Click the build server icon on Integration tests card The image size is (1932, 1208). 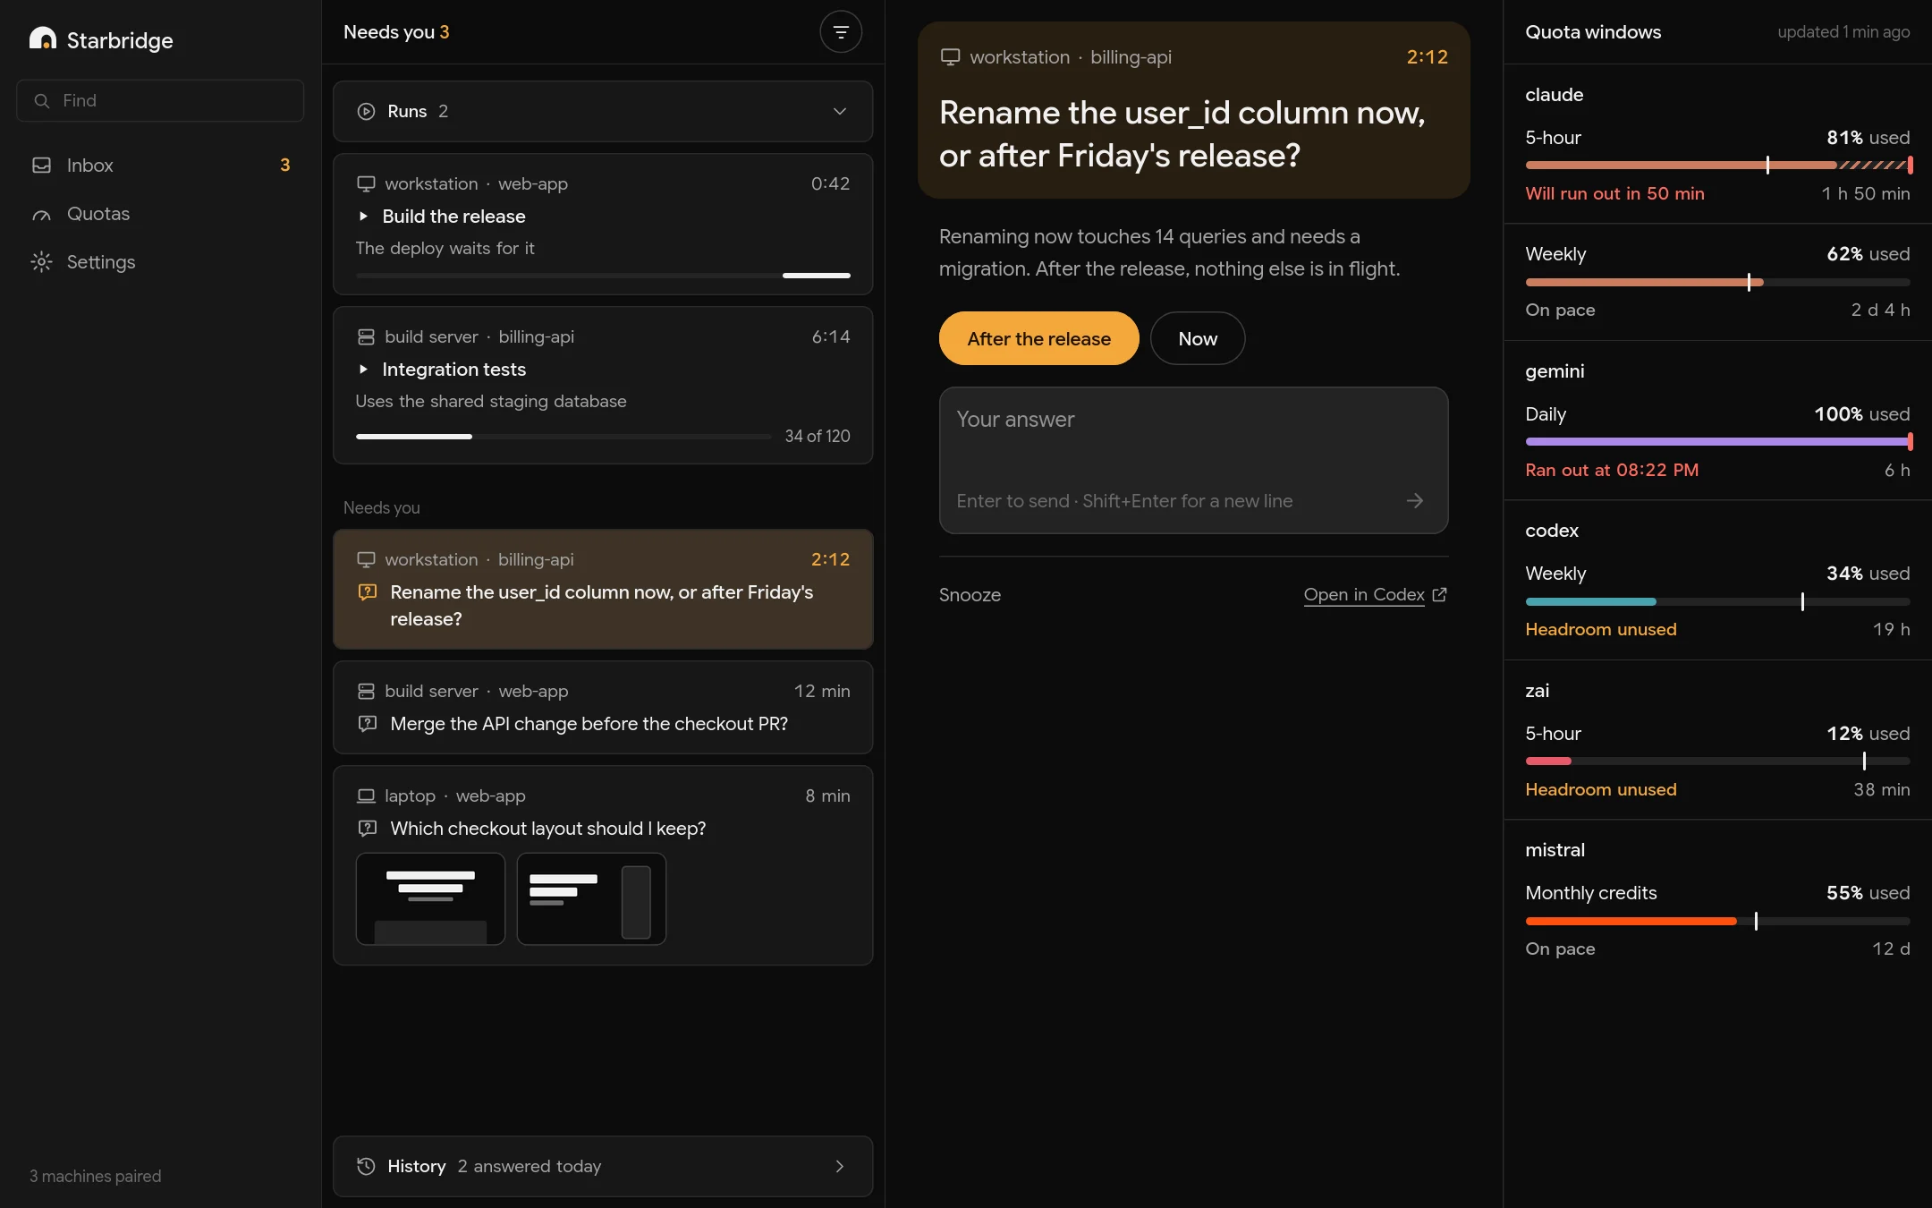[366, 337]
